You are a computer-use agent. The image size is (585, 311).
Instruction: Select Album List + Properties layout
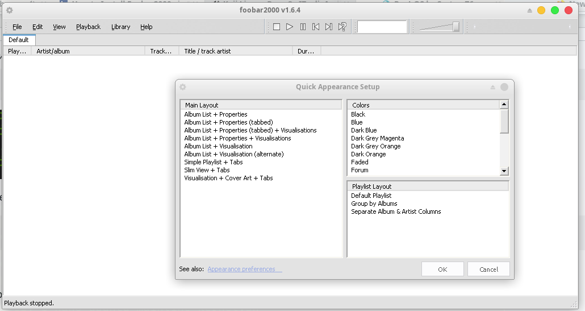(216, 114)
